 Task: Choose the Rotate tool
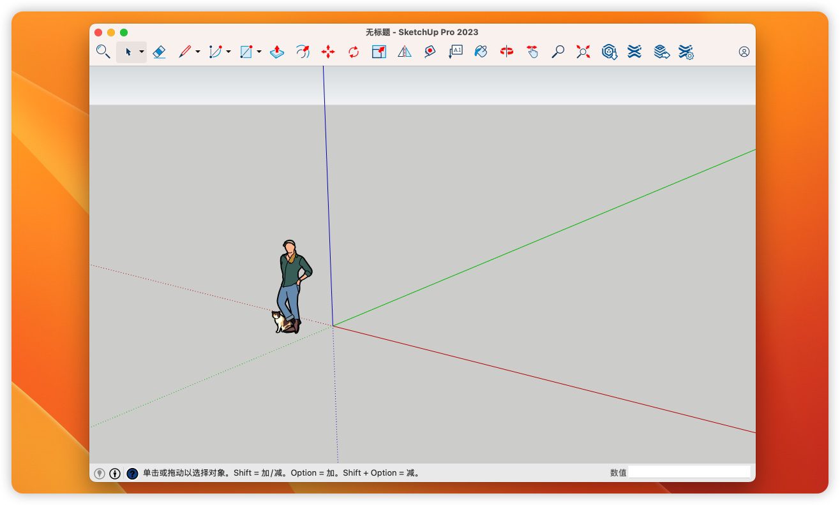tap(354, 52)
